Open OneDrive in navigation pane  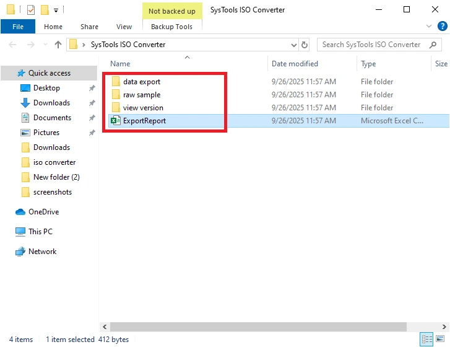click(43, 212)
